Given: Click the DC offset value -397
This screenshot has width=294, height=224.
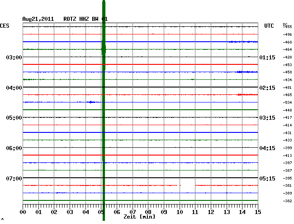Looking at the screenshot, I should pyautogui.click(x=287, y=163).
